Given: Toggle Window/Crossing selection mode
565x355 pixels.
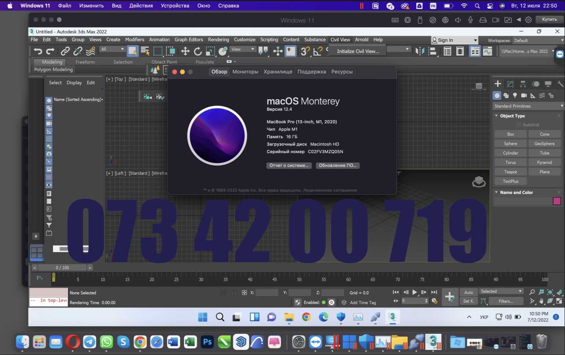Looking at the screenshot, I should coord(170,51).
